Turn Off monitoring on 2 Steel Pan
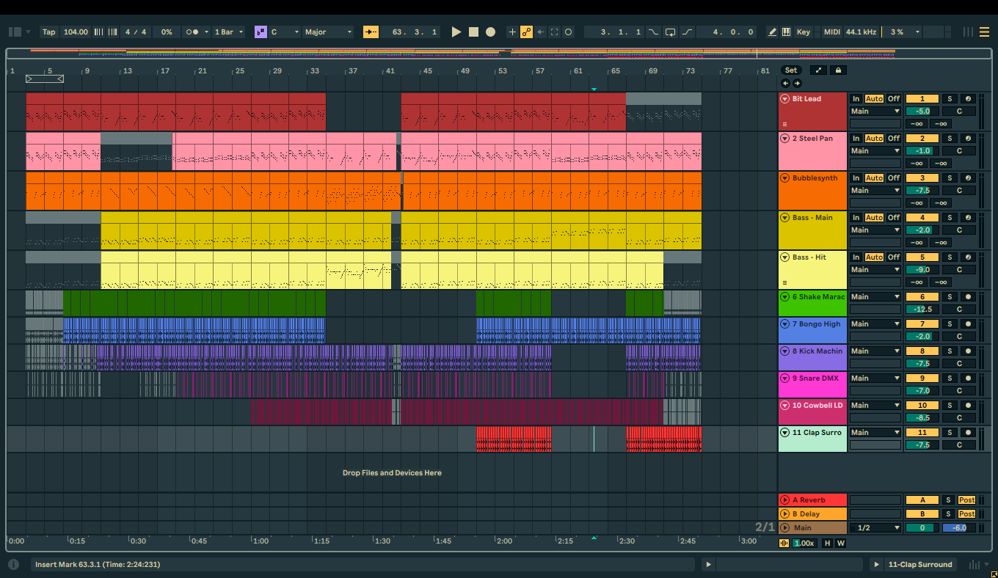This screenshot has width=998, height=578. [893, 139]
